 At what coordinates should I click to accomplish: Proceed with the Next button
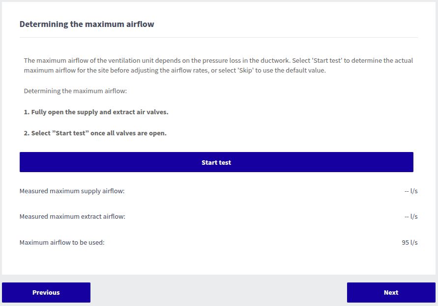(x=391, y=293)
